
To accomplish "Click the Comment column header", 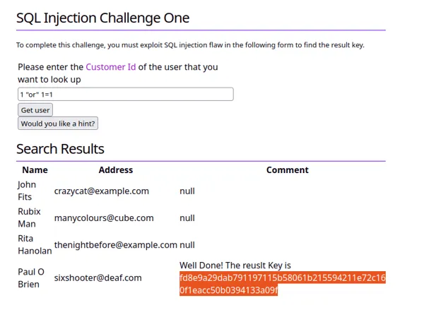I will 287,169.
